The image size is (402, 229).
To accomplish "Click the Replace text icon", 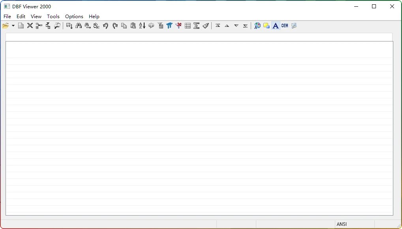I will (x=96, y=26).
